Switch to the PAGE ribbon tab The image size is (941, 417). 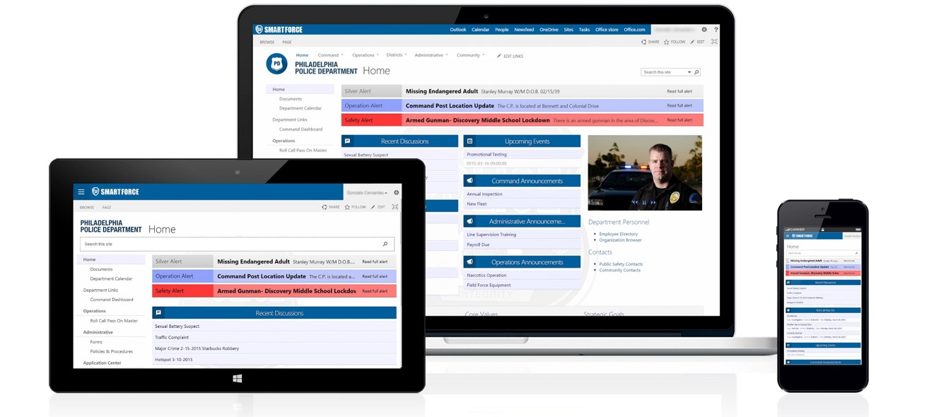[x=286, y=42]
